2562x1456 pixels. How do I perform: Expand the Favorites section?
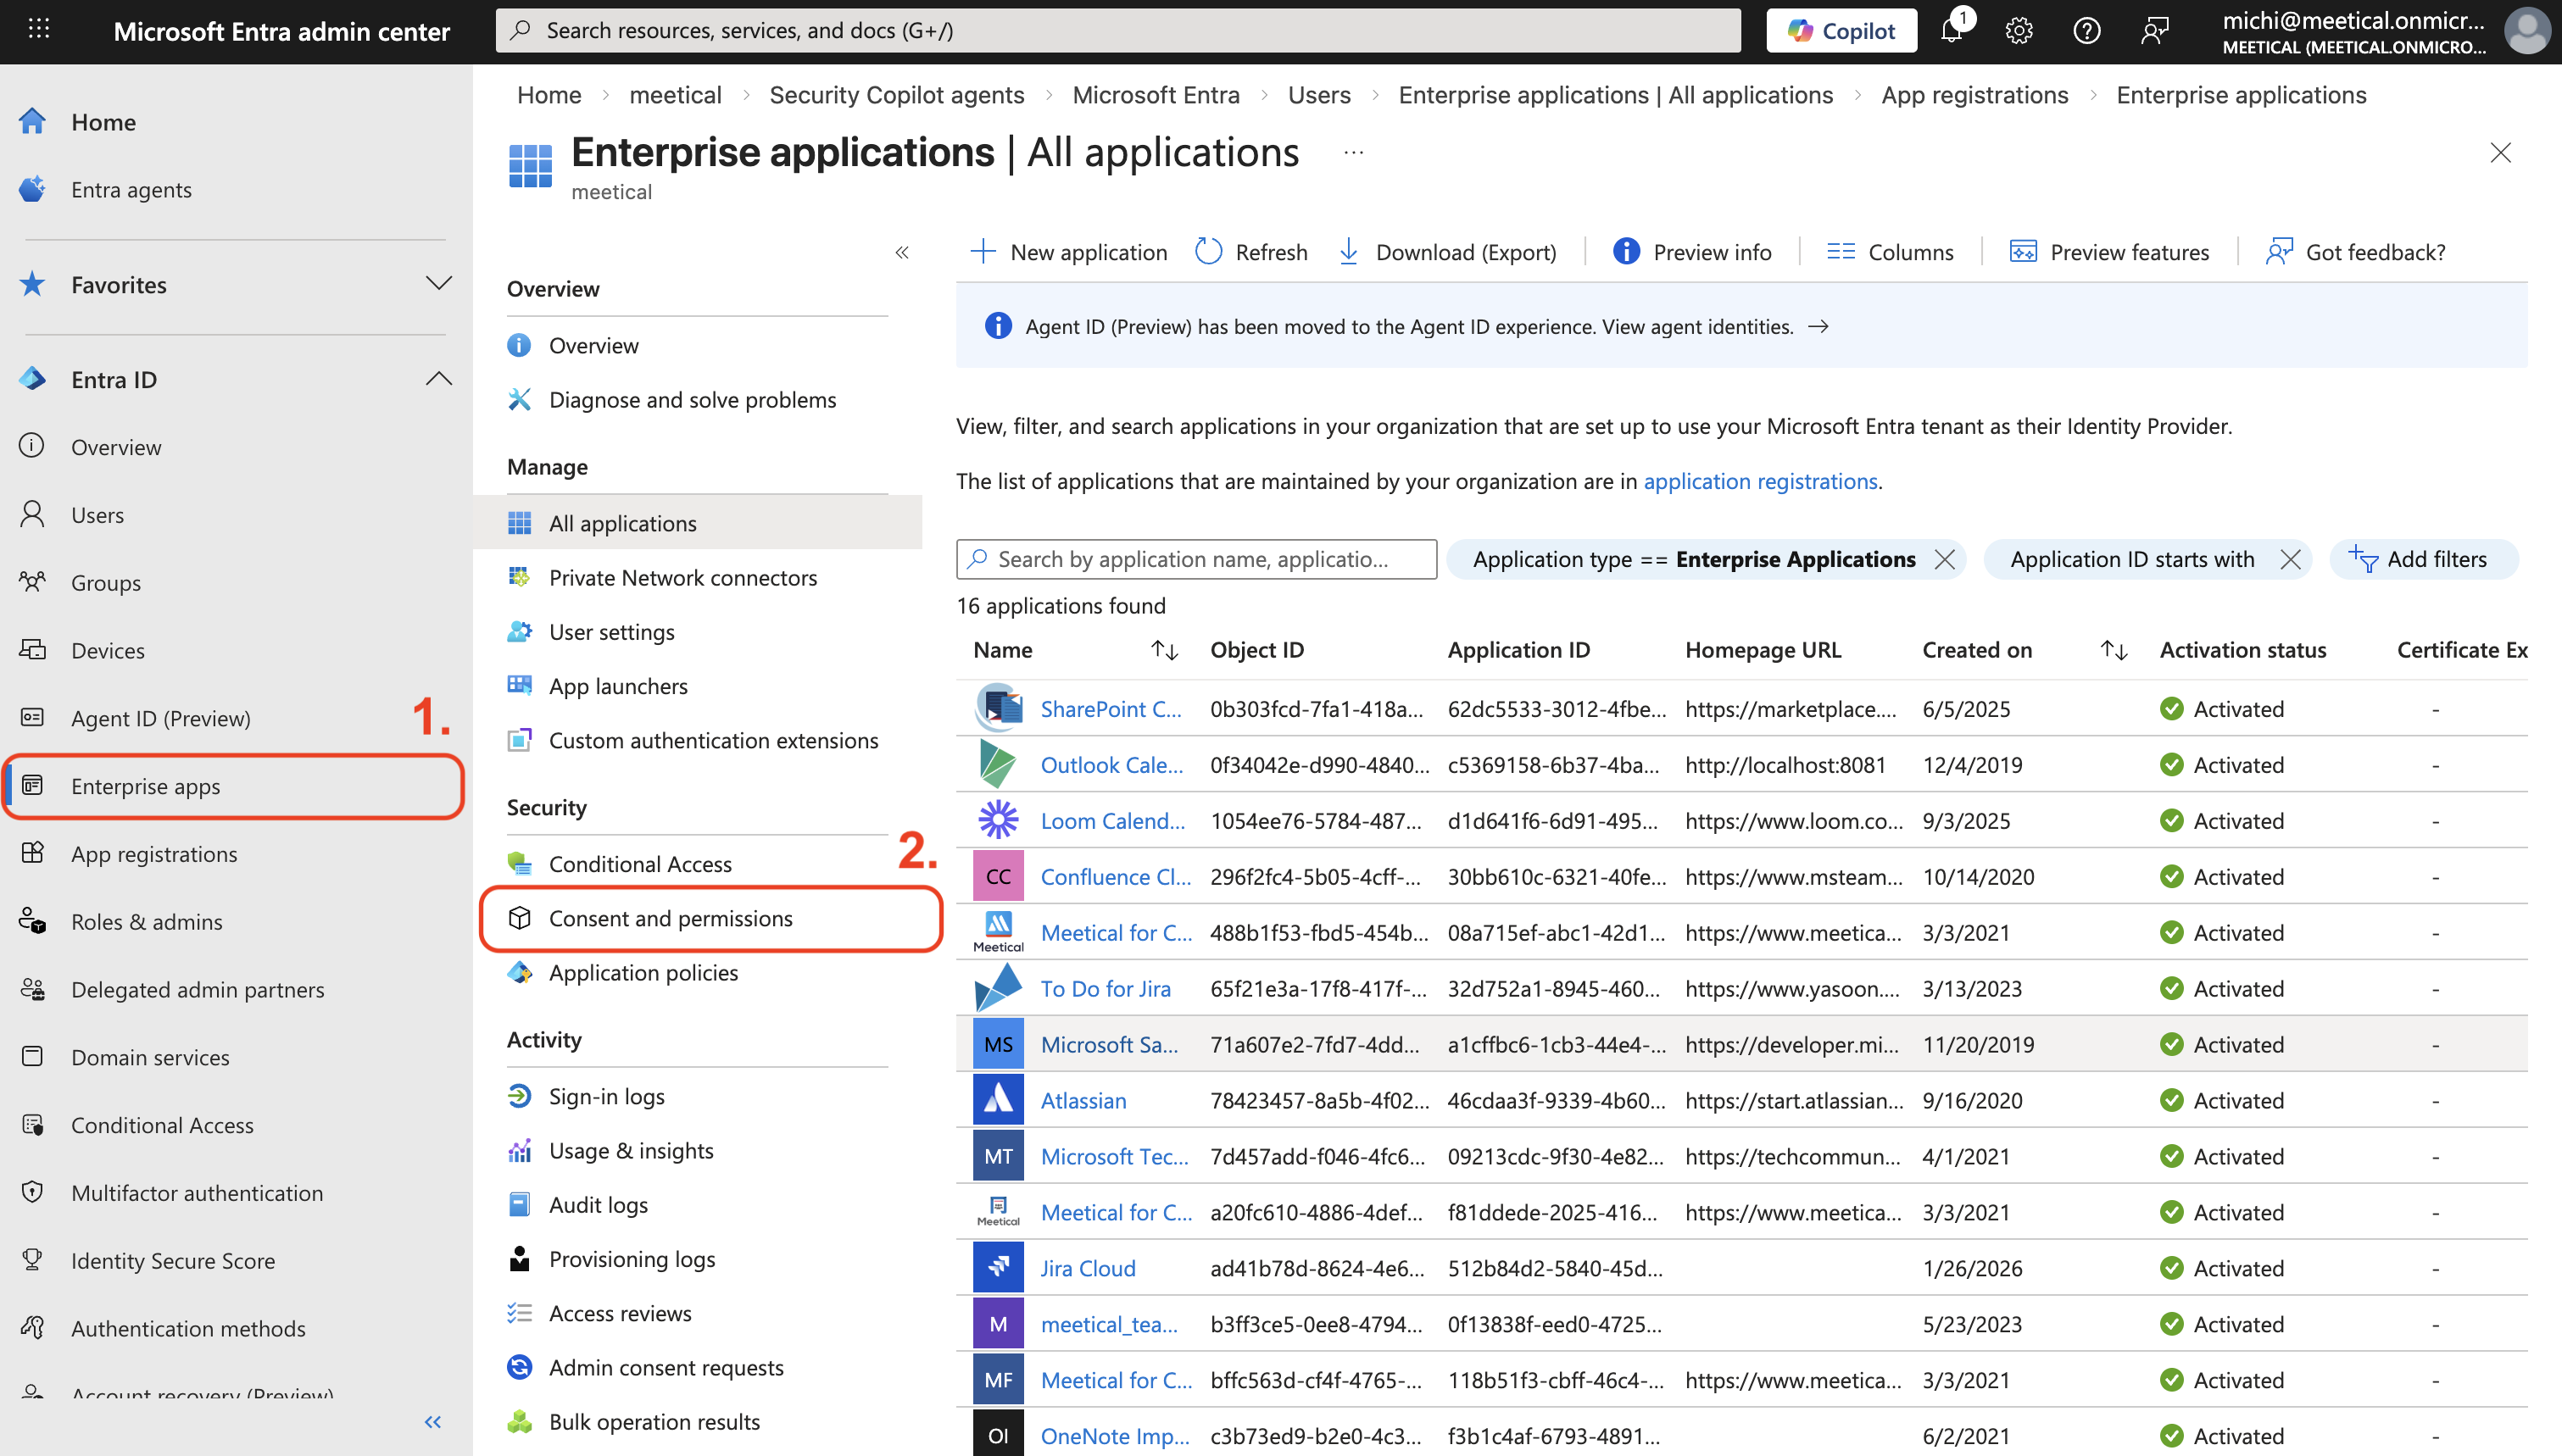(438, 284)
